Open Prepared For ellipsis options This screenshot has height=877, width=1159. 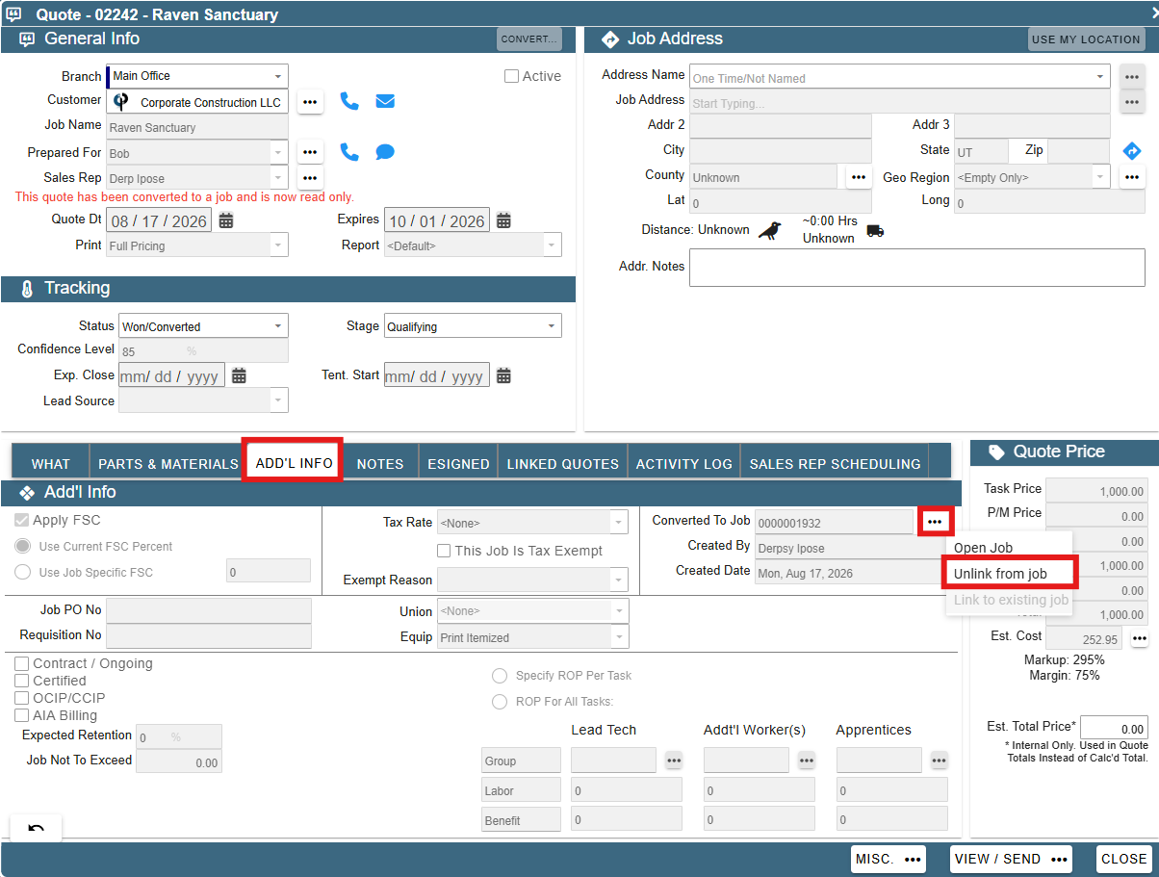(310, 152)
